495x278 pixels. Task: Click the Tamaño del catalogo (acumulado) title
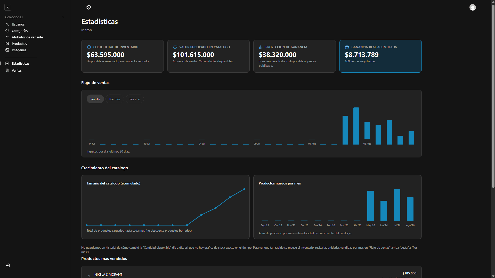[113, 183]
